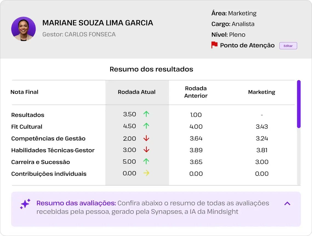The width and height of the screenshot is (312, 236).
Task: Click the Nota Final header cell
Action: (24, 92)
